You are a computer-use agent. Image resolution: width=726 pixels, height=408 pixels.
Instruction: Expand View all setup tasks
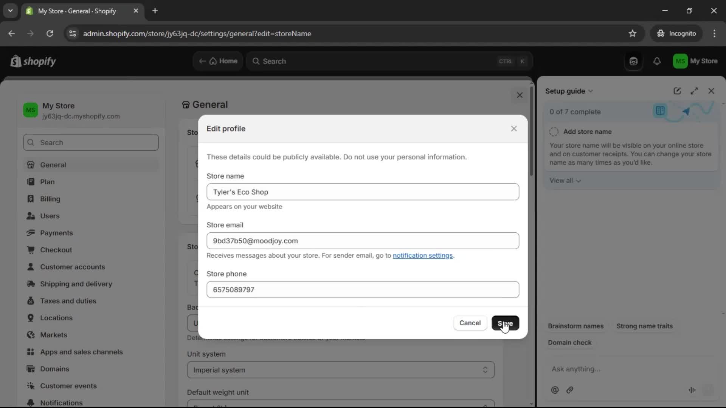(x=565, y=181)
